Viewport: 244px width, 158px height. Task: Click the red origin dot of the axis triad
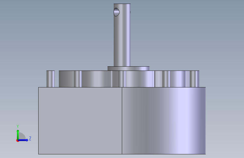(17, 141)
